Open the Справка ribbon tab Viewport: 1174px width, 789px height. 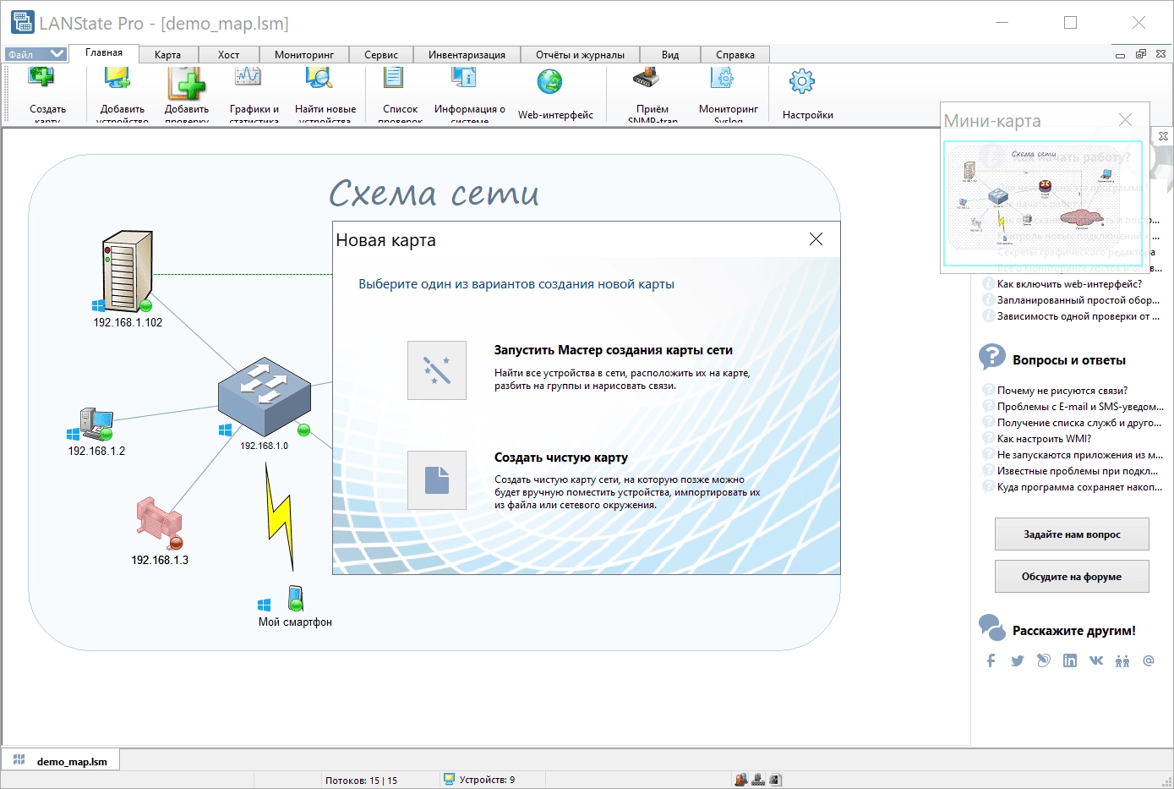tap(735, 55)
